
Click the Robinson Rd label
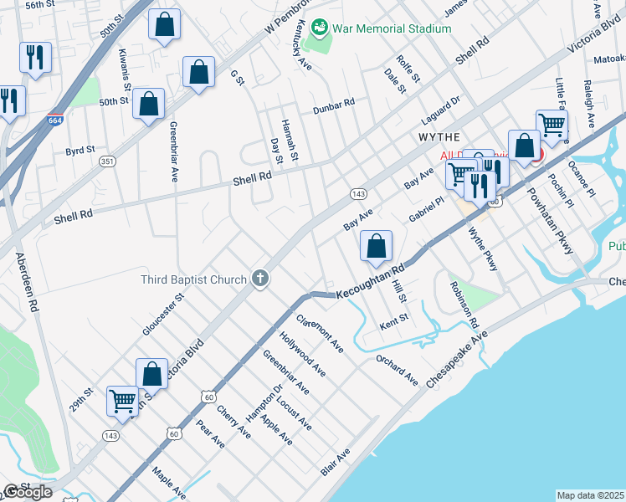[x=464, y=305]
